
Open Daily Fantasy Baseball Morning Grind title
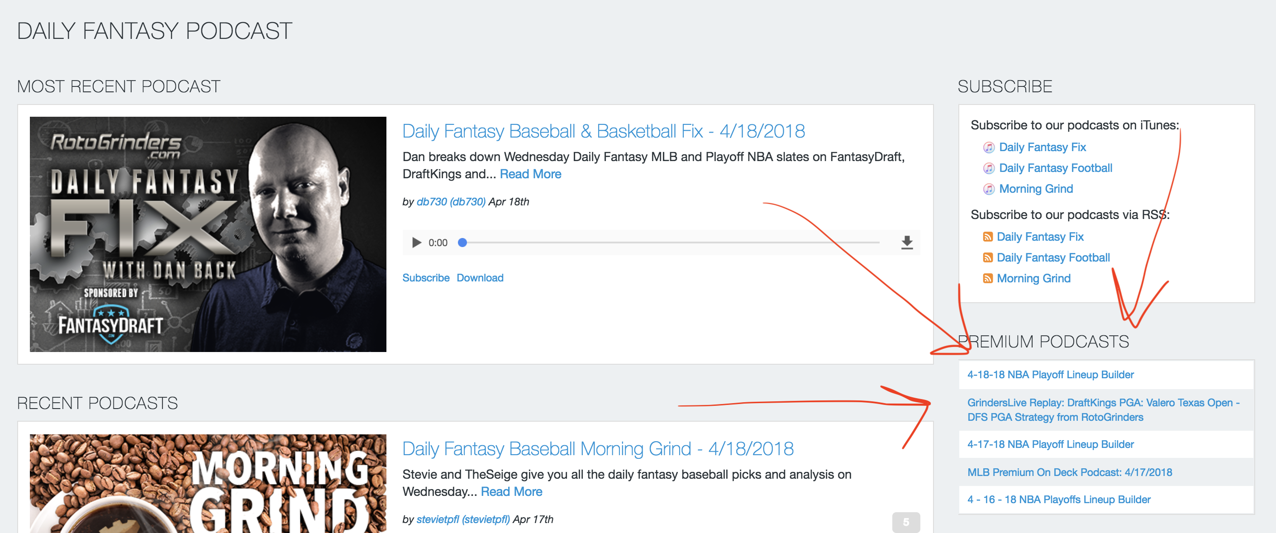click(x=597, y=449)
